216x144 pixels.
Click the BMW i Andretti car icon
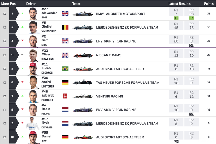(x=83, y=14)
